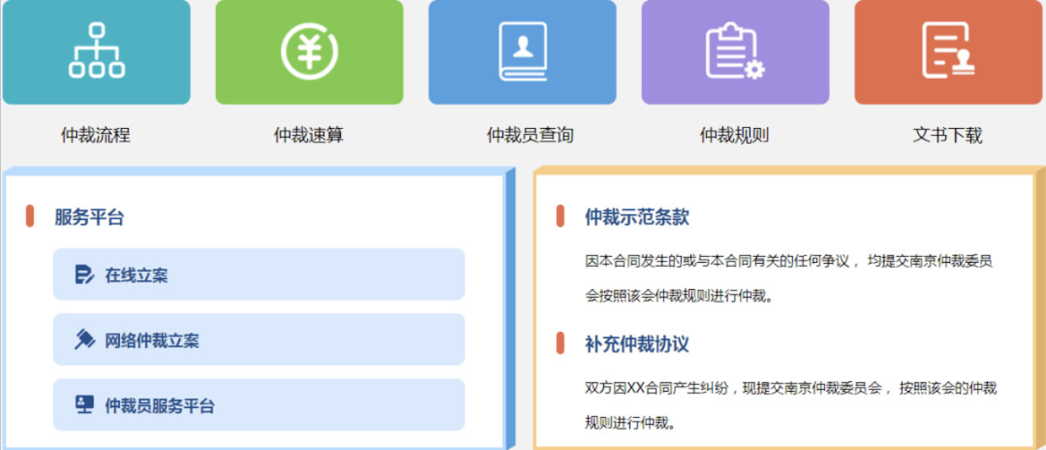Screen dimensions: 1046x450
Task: Select the 仲裁规则 text label
Action: pyautogui.click(x=734, y=135)
